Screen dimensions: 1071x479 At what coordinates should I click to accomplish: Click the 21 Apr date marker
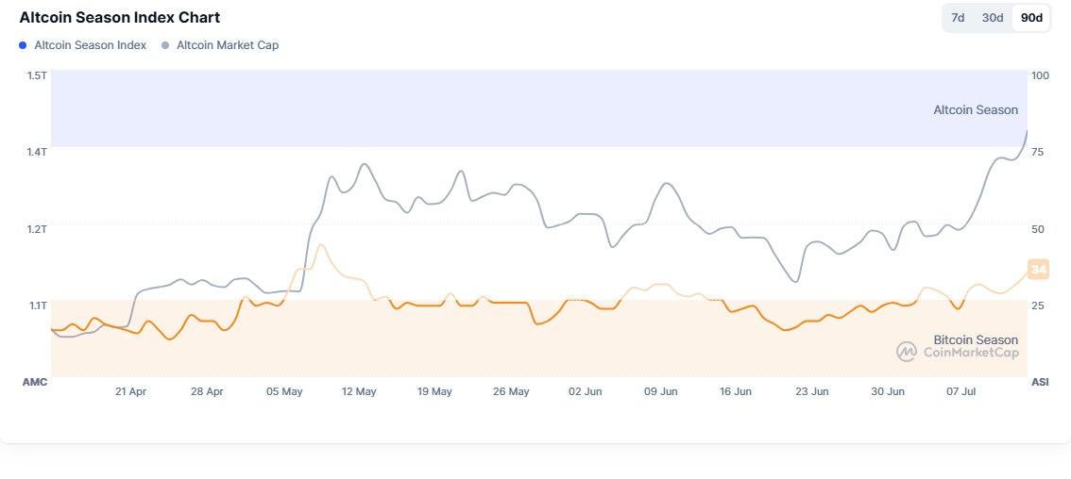130,391
